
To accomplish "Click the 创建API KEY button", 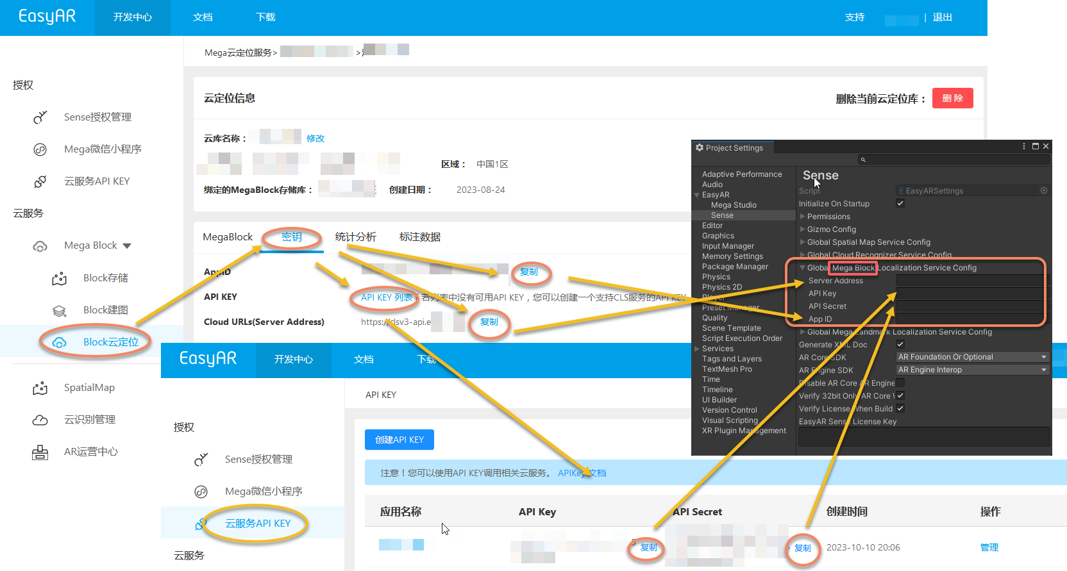I will pyautogui.click(x=399, y=440).
